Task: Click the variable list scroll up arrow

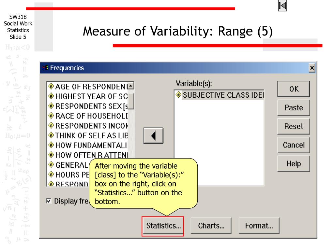Action: 130,86
